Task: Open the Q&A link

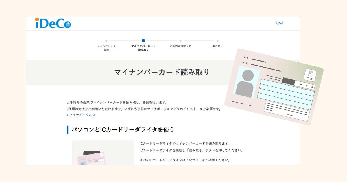Action: (280, 23)
